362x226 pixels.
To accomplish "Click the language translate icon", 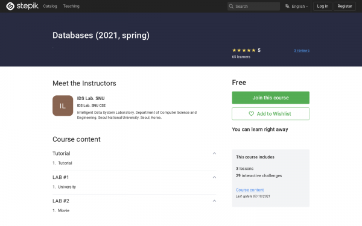I will click(x=287, y=6).
